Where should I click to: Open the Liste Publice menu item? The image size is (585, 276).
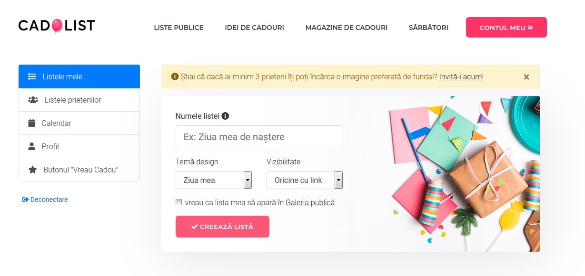(x=178, y=28)
